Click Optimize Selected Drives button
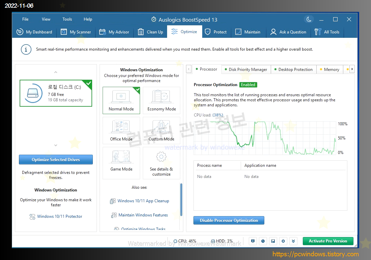The width and height of the screenshot is (371, 260). [x=56, y=159]
